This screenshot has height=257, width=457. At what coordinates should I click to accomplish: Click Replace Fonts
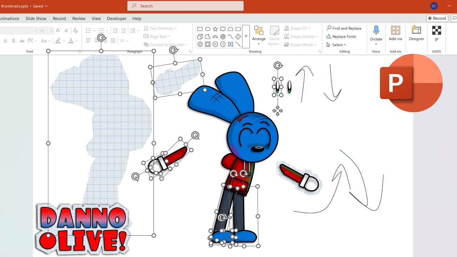(341, 36)
